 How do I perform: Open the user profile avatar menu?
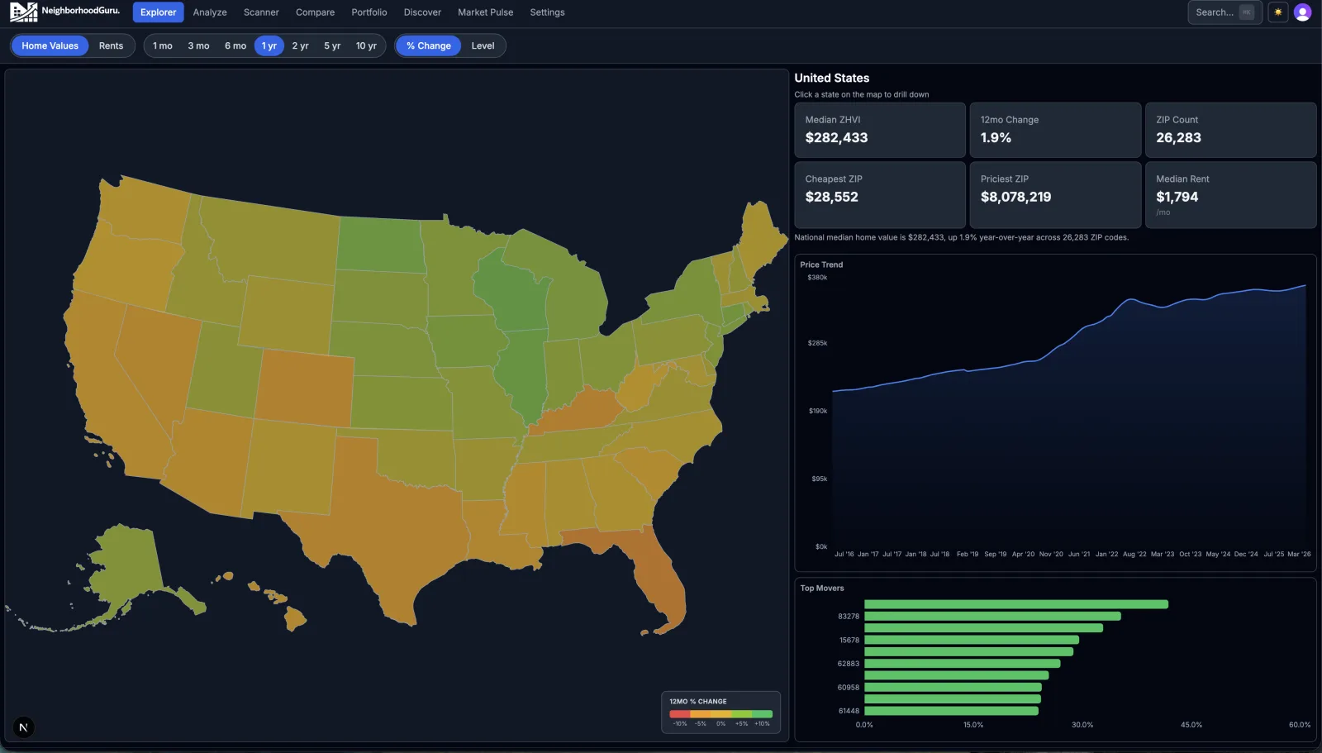point(1303,12)
